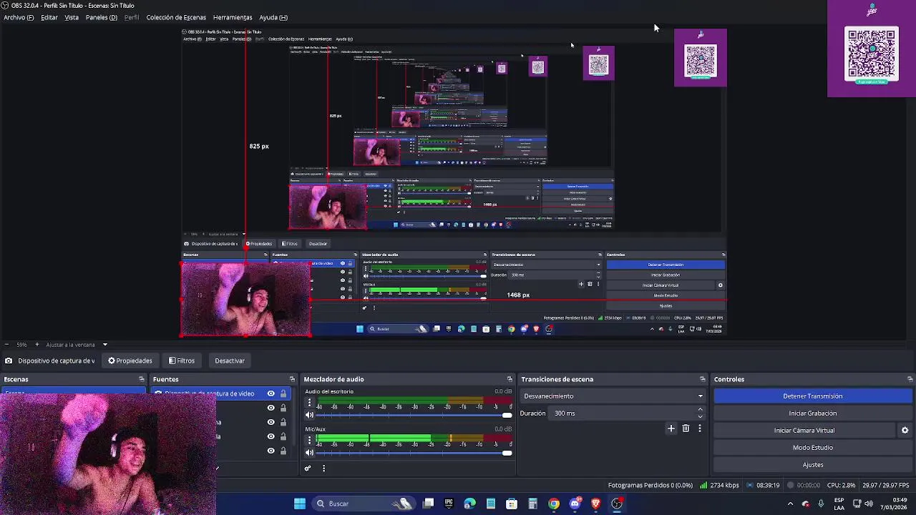Toggle eye icon of second source row
The height and width of the screenshot is (515, 916).
pyautogui.click(x=271, y=408)
